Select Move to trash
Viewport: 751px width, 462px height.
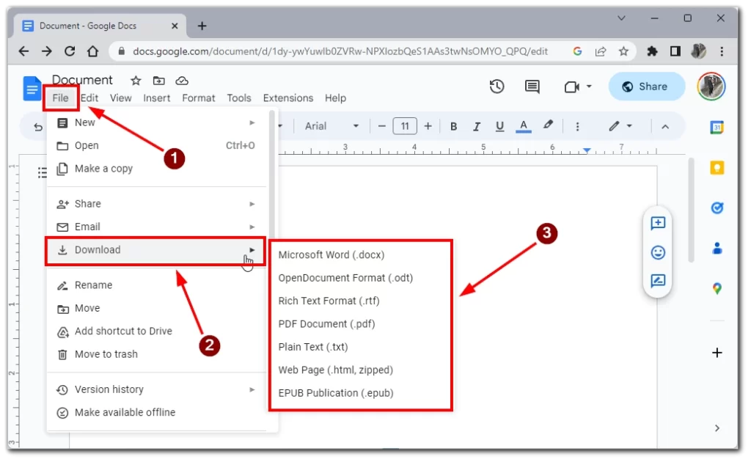(x=157, y=354)
